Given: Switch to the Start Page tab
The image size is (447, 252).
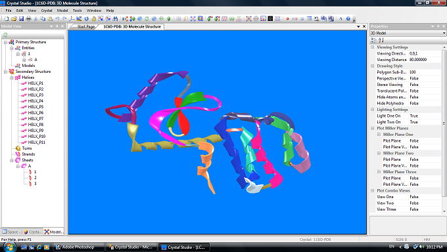Looking at the screenshot, I should [x=86, y=26].
